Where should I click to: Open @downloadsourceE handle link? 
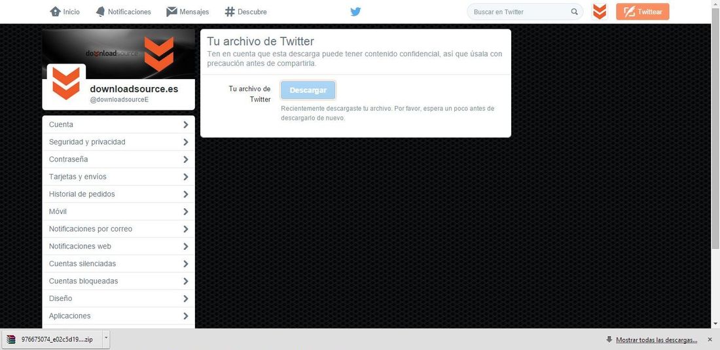point(119,99)
